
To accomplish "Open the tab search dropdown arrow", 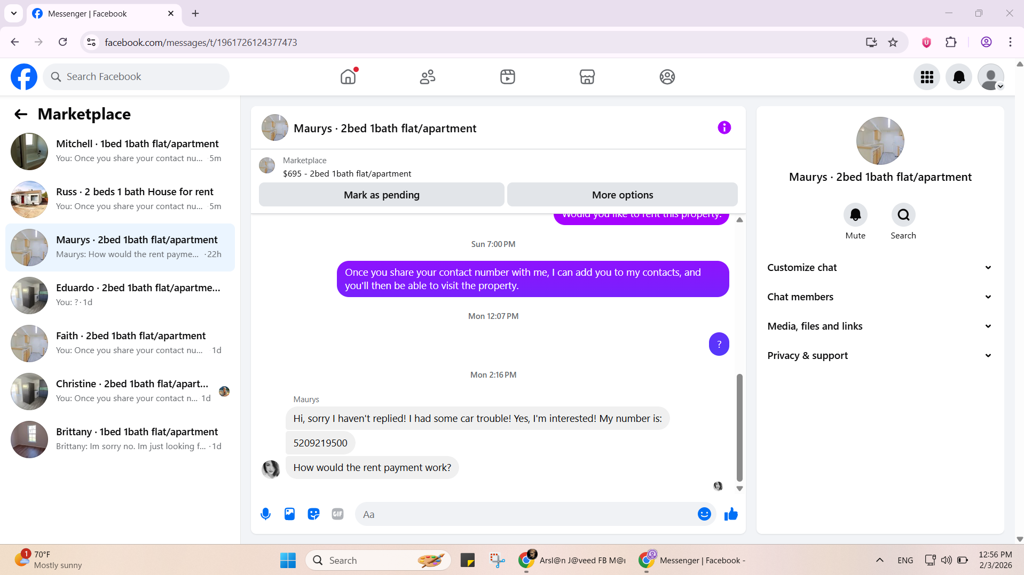I will 14,13.
